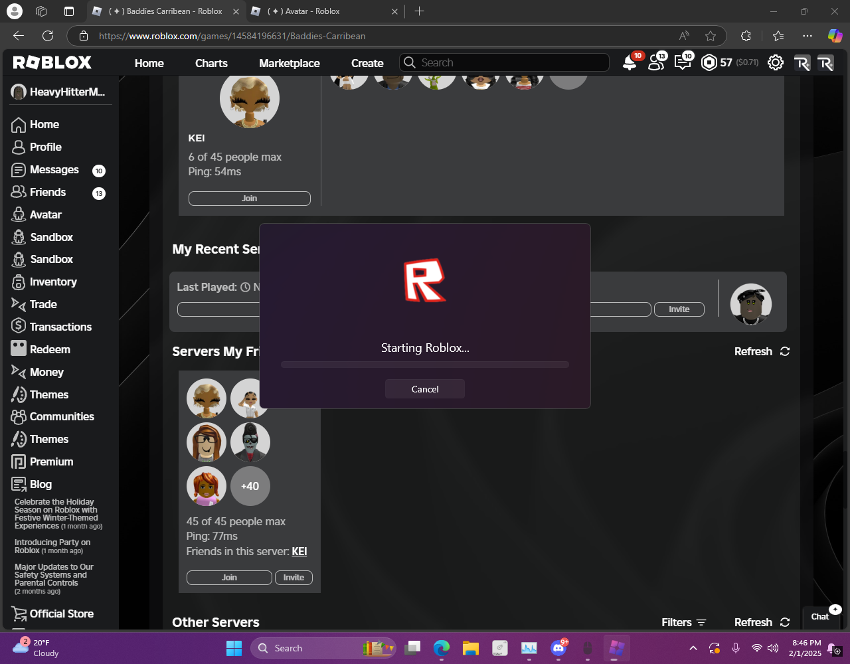Open messages icon in top bar

pyautogui.click(x=682, y=63)
